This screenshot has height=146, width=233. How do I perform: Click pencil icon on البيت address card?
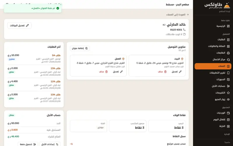(180, 72)
